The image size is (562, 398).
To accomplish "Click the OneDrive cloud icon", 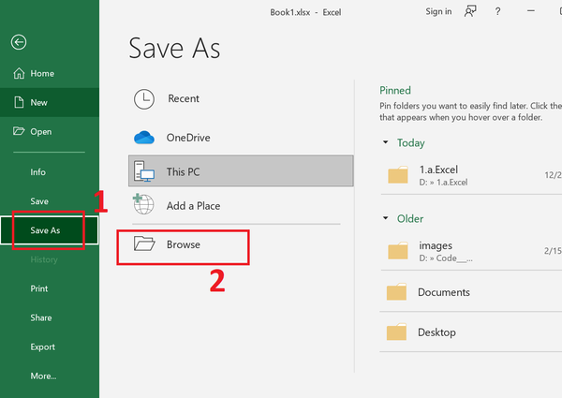I will pyautogui.click(x=144, y=138).
